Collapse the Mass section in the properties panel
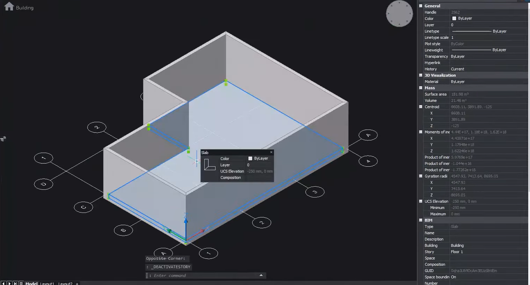Viewport: 530px width, 285px height. (420, 88)
